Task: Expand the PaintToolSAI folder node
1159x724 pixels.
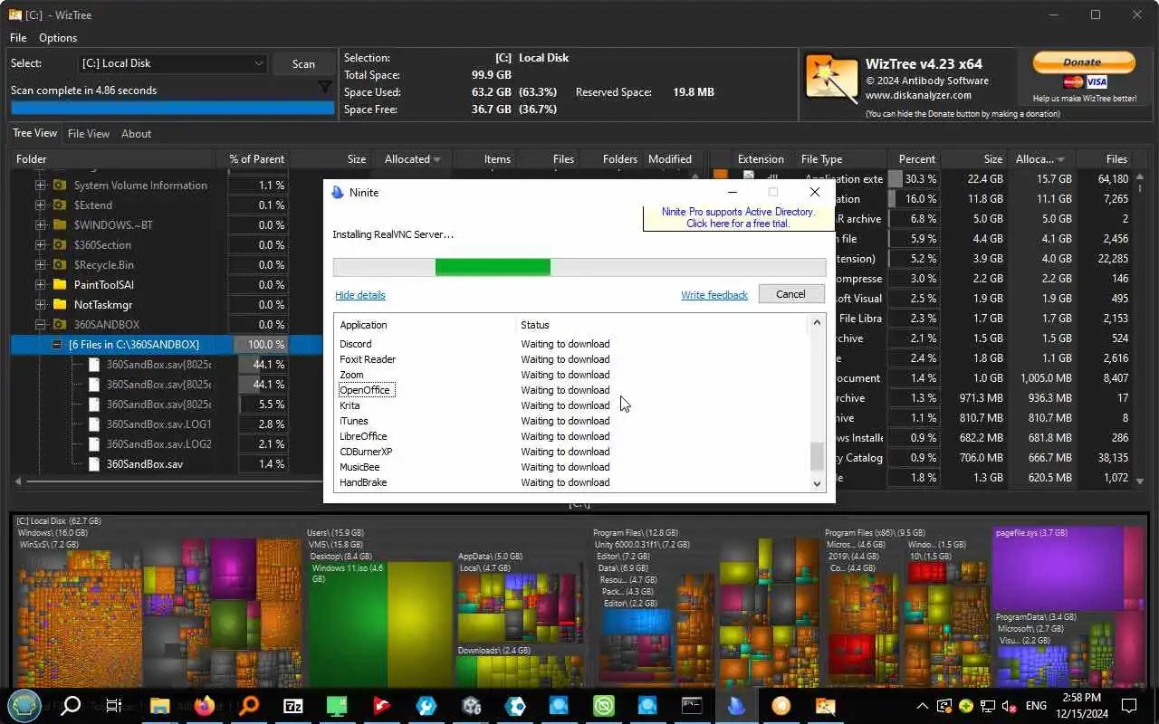Action: (40, 284)
